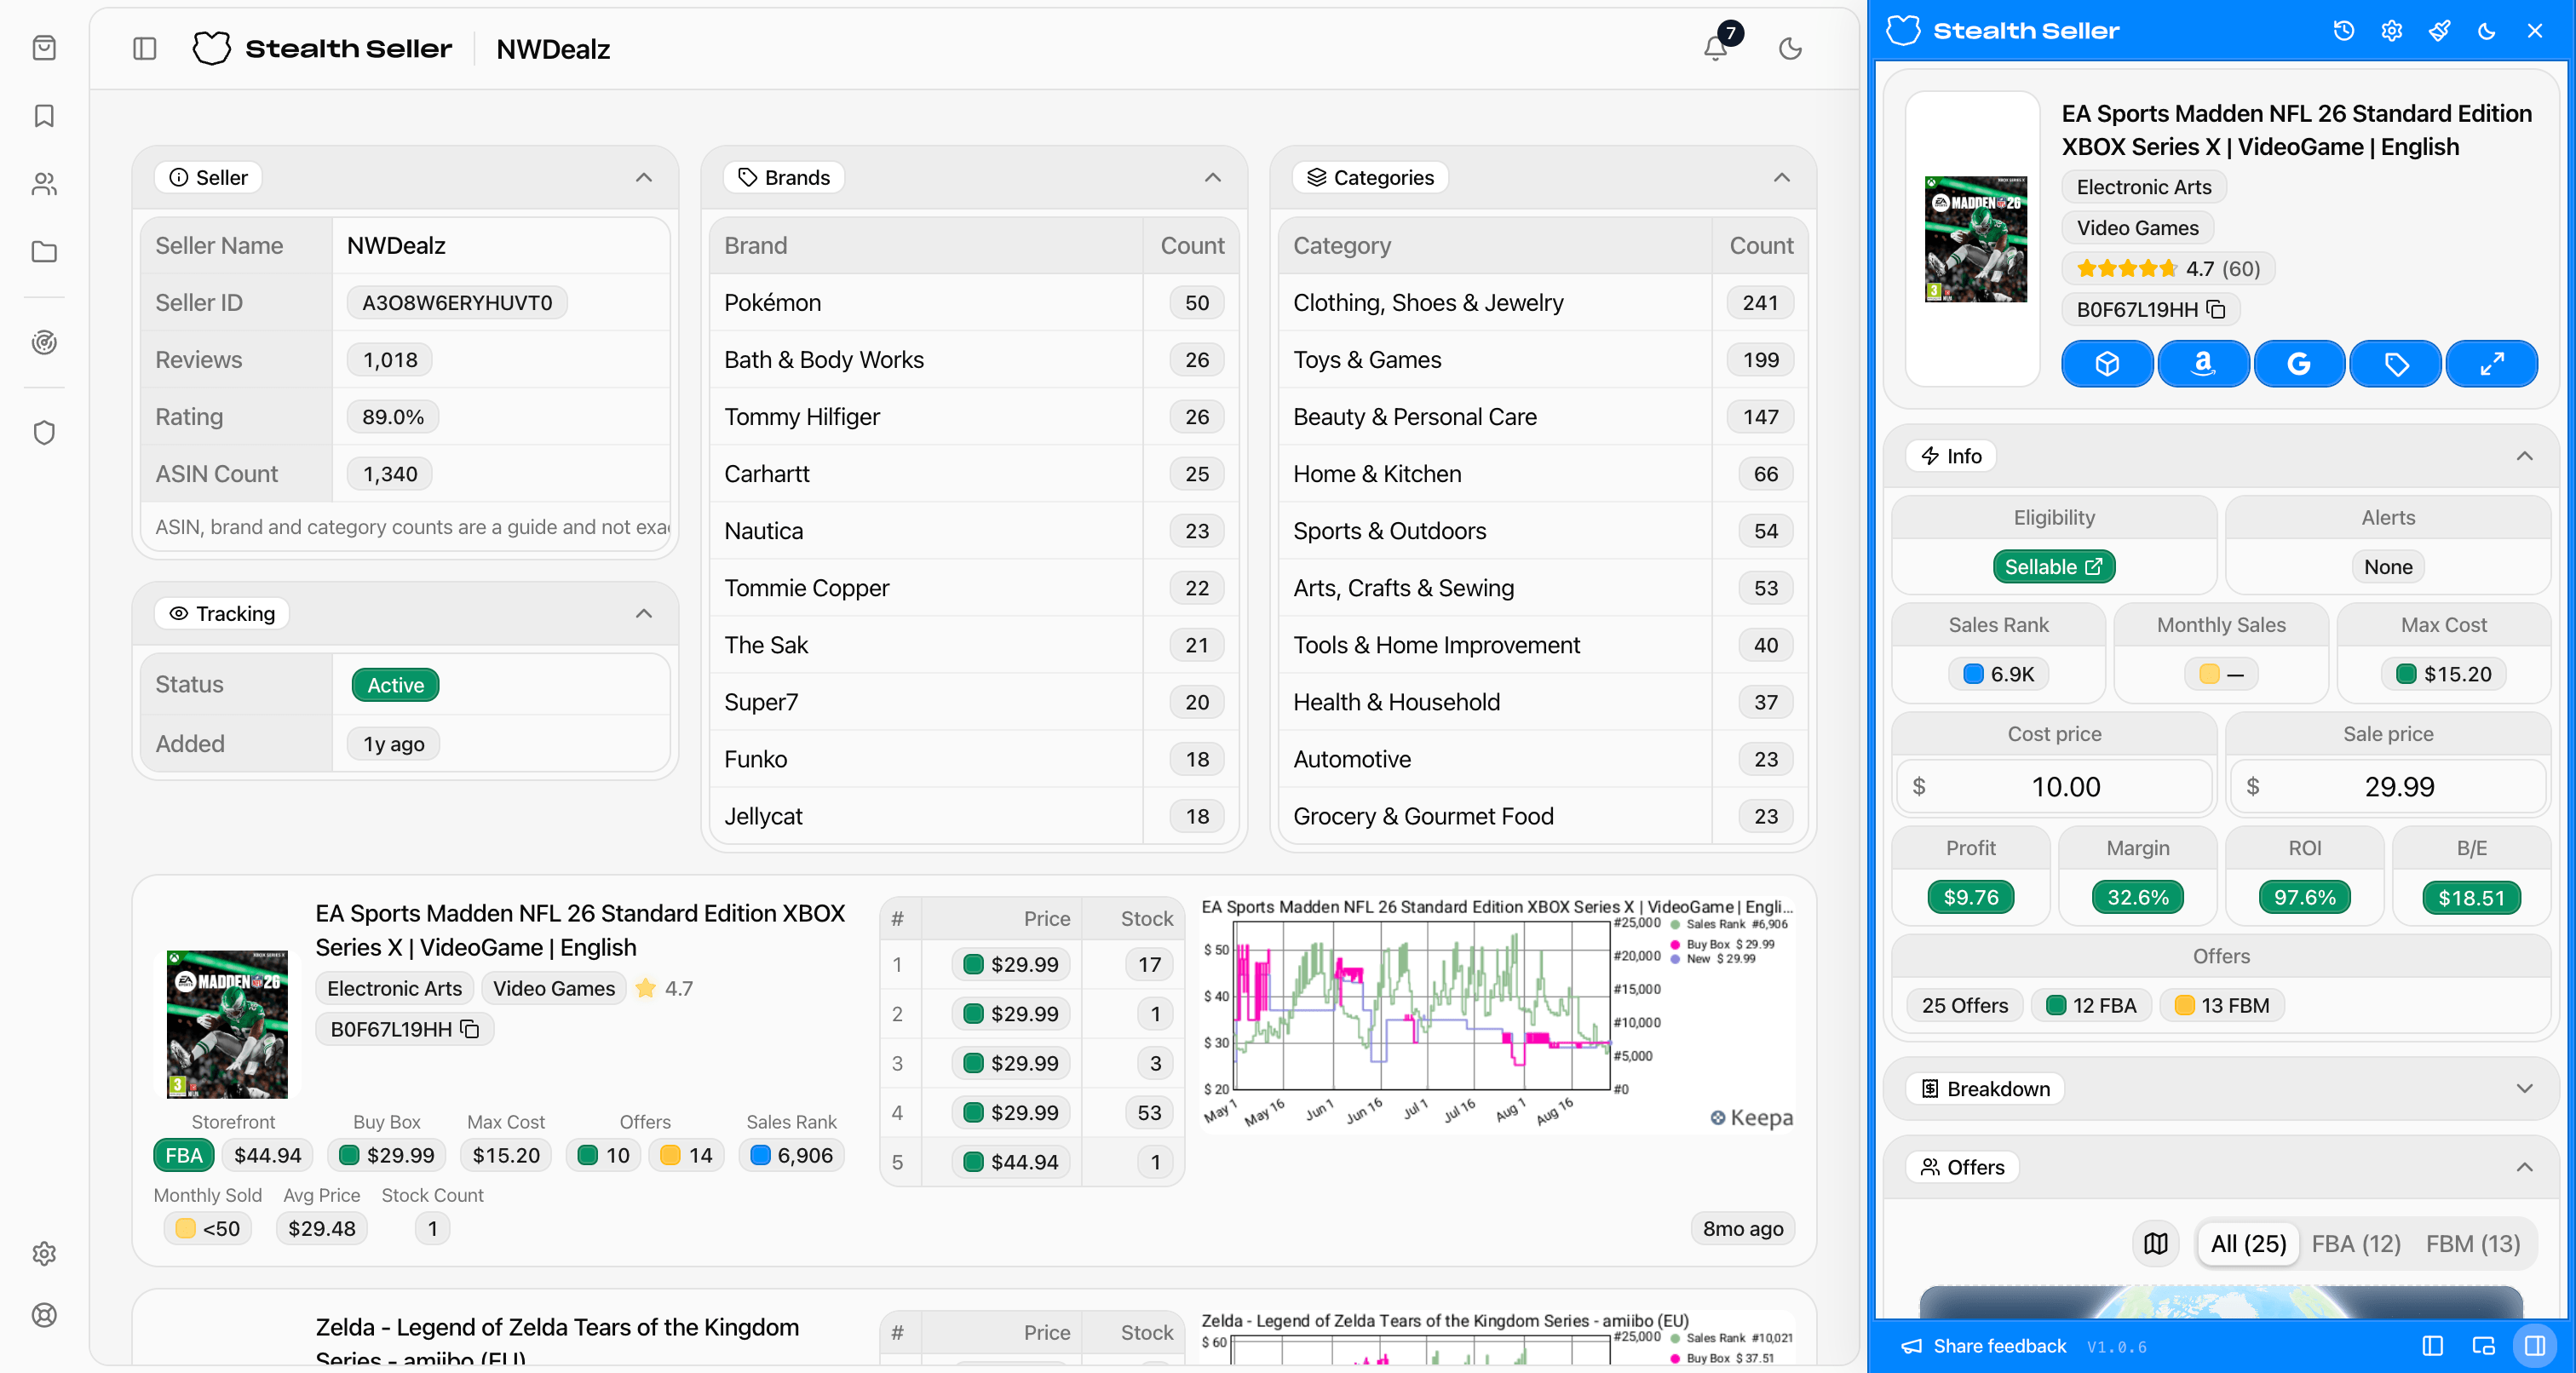Click the Active tracking status badge
Screen dimensions: 2576x1373
395,685
